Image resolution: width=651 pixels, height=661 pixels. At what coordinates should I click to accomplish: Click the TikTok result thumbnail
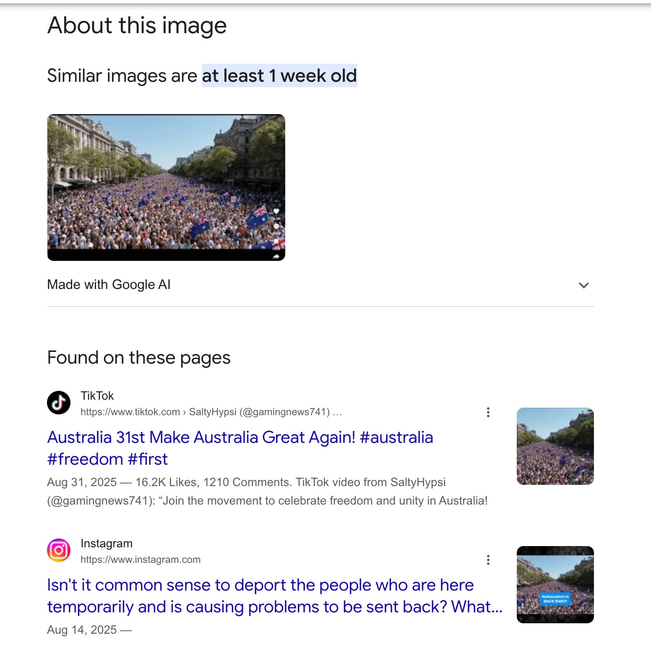[x=555, y=446]
